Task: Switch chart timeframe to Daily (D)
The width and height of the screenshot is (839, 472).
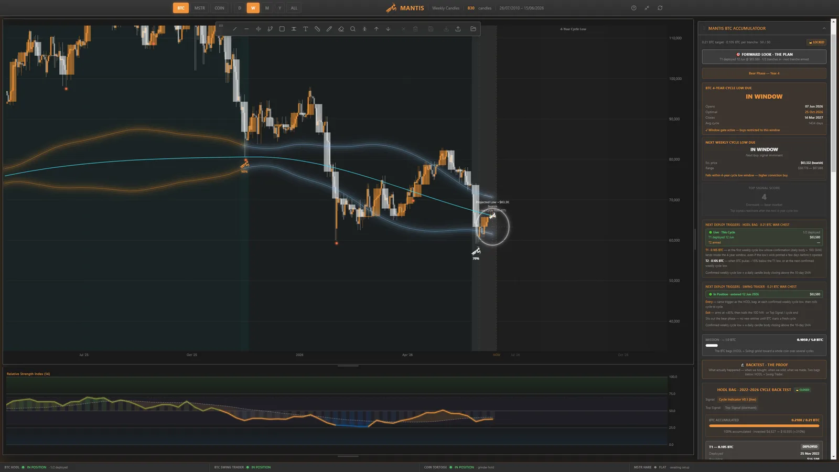Action: click(x=240, y=8)
